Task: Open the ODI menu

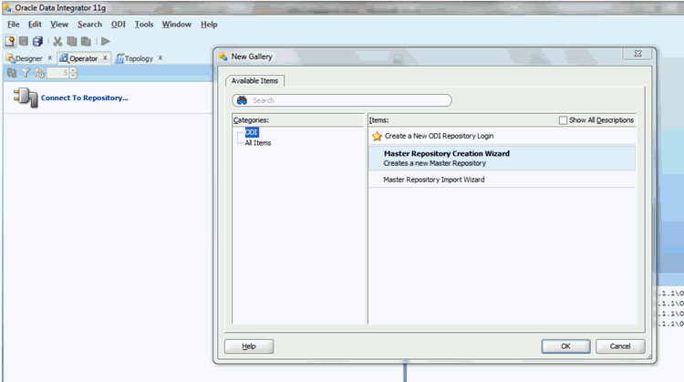Action: pos(119,25)
